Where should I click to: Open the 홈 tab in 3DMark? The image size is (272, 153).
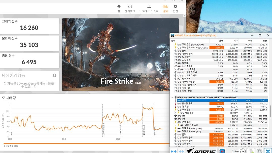[119, 9]
